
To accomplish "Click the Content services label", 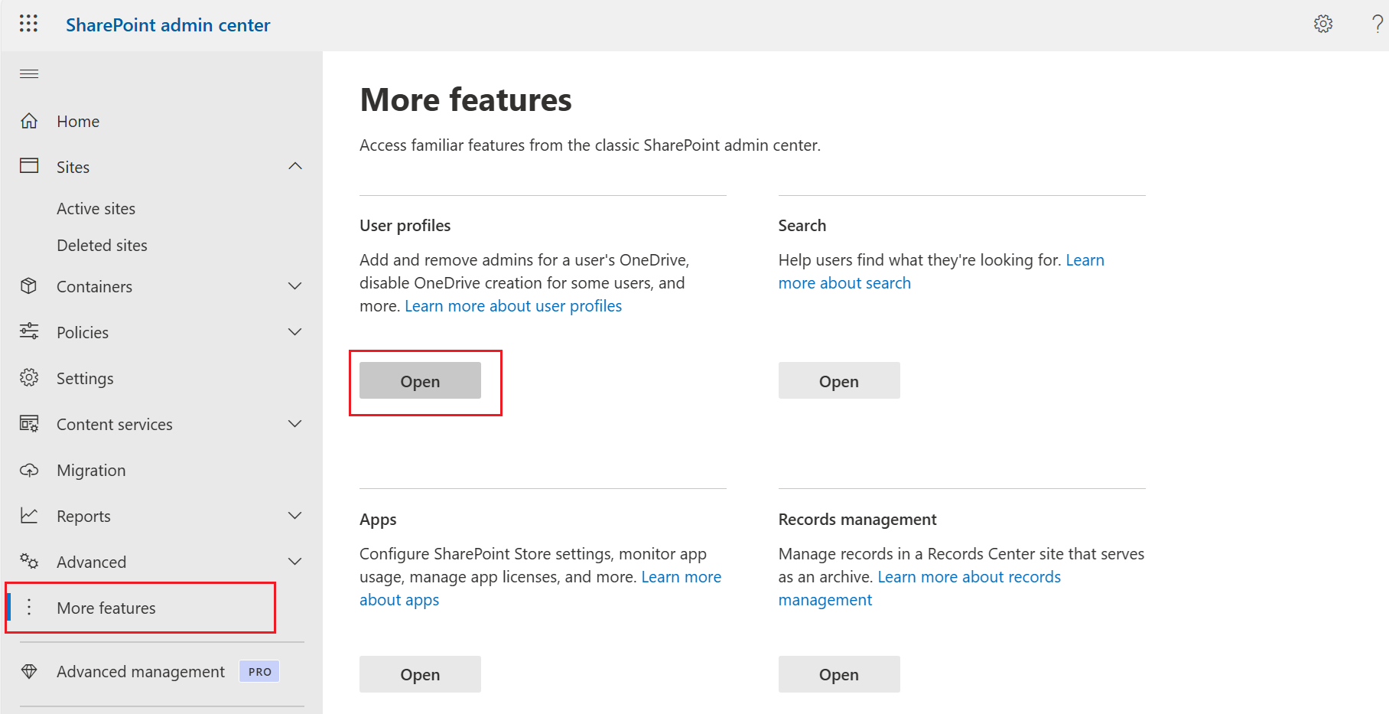I will 115,424.
